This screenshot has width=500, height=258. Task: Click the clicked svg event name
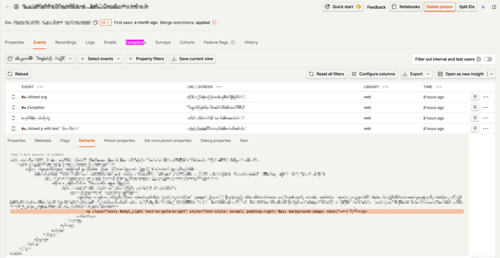(x=37, y=97)
